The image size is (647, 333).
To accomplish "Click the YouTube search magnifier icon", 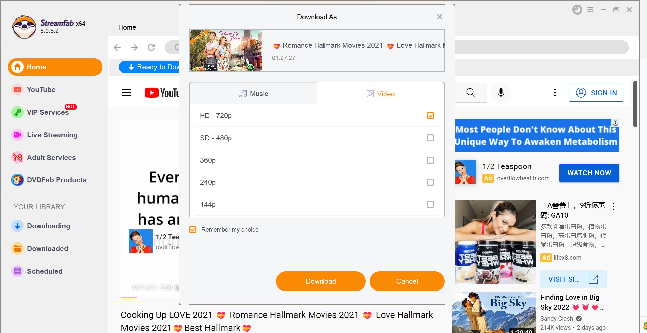I will (x=471, y=93).
